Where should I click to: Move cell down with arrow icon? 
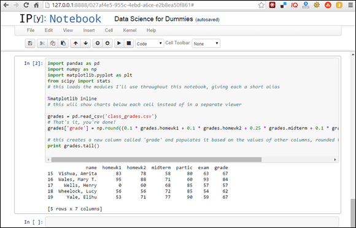[x=85, y=44]
